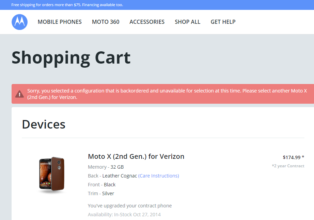Click the Availability In-Stock date text
Viewport: 314px width, 220px height.
tap(124, 215)
